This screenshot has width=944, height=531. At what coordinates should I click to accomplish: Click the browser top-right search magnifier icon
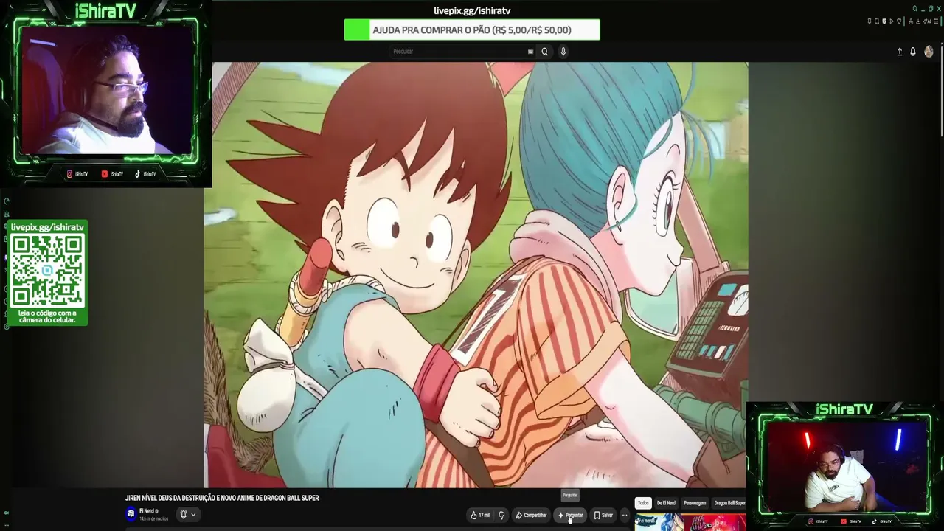[x=915, y=9]
